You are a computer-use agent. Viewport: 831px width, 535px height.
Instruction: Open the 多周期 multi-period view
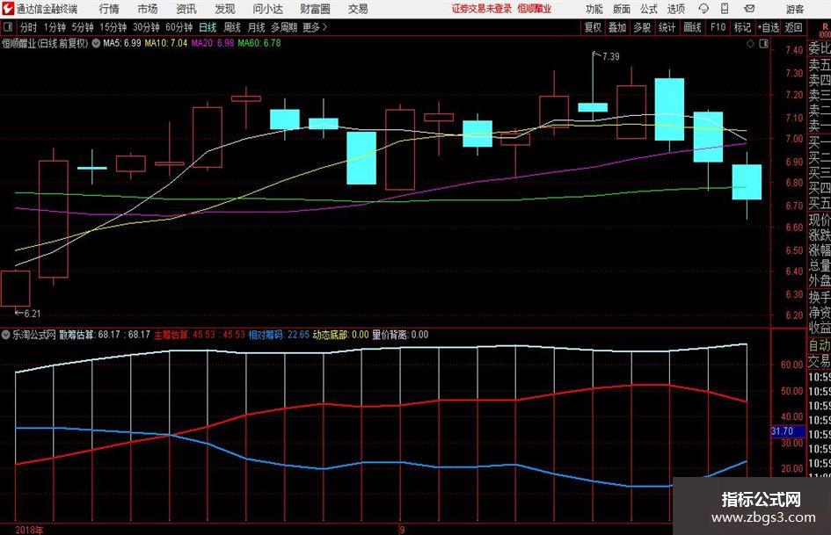click(284, 27)
